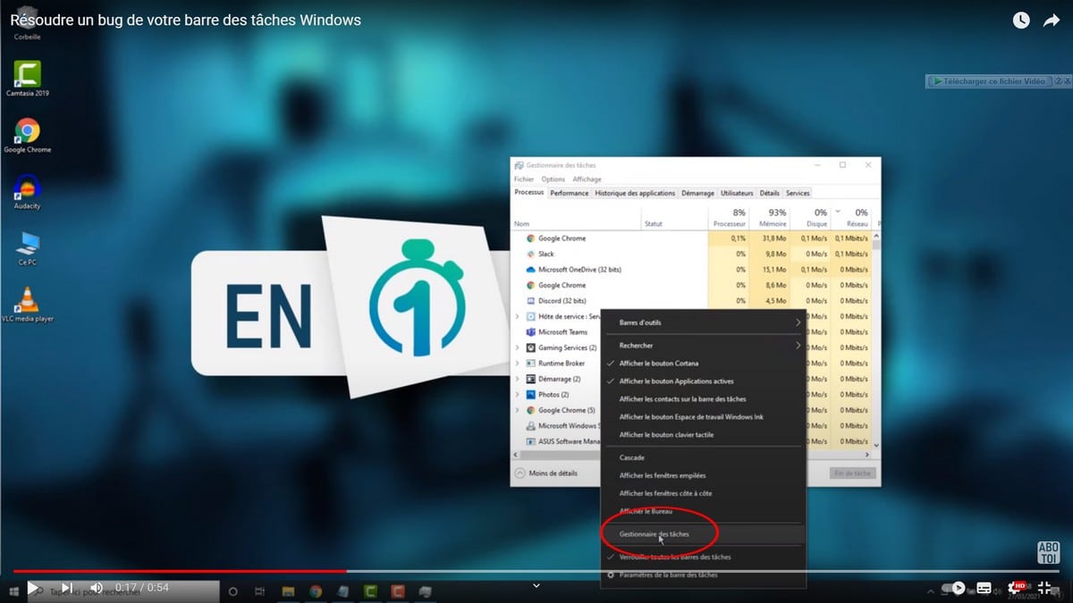Expand the Barres d'outils submenu
This screenshot has height=603, width=1073.
(x=703, y=322)
